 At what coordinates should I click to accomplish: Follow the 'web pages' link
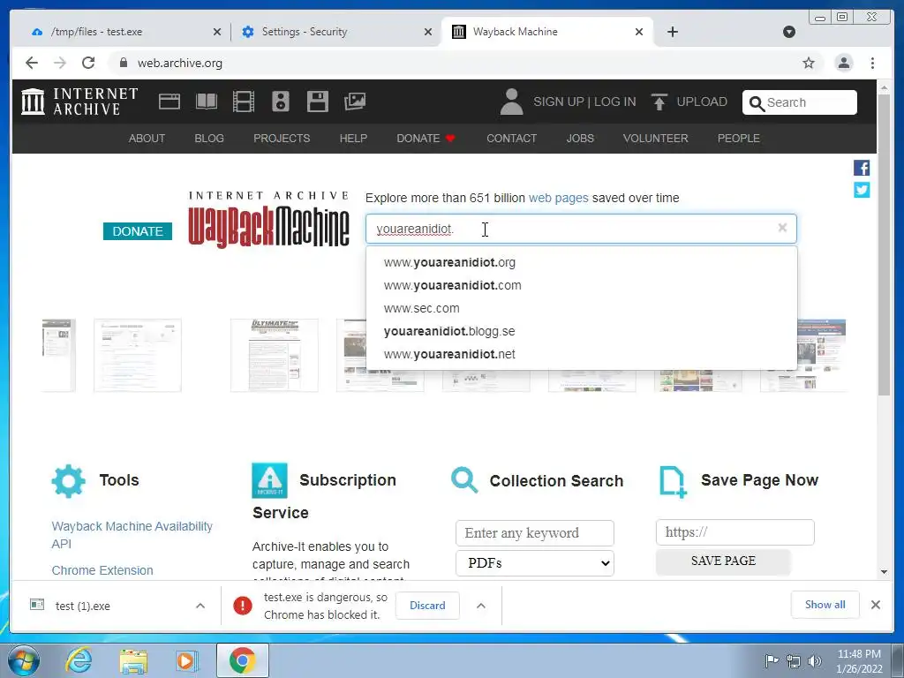click(559, 198)
